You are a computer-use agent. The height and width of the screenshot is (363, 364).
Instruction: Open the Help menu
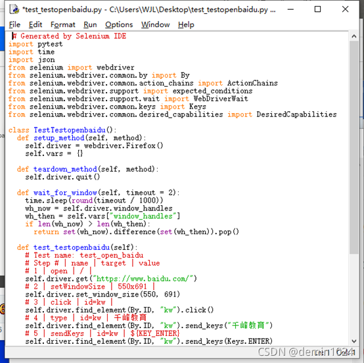(186, 24)
